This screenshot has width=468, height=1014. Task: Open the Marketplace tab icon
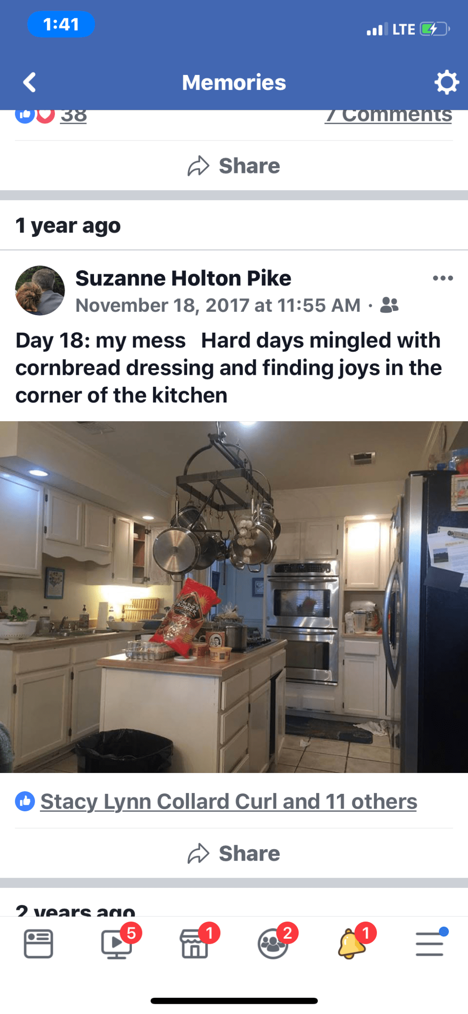(x=195, y=944)
